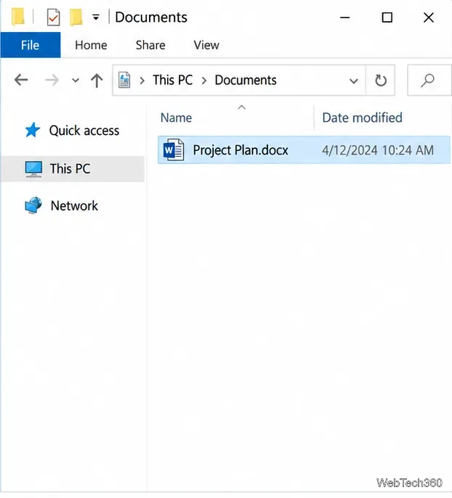Switch to the Share ribbon tab

pos(150,45)
